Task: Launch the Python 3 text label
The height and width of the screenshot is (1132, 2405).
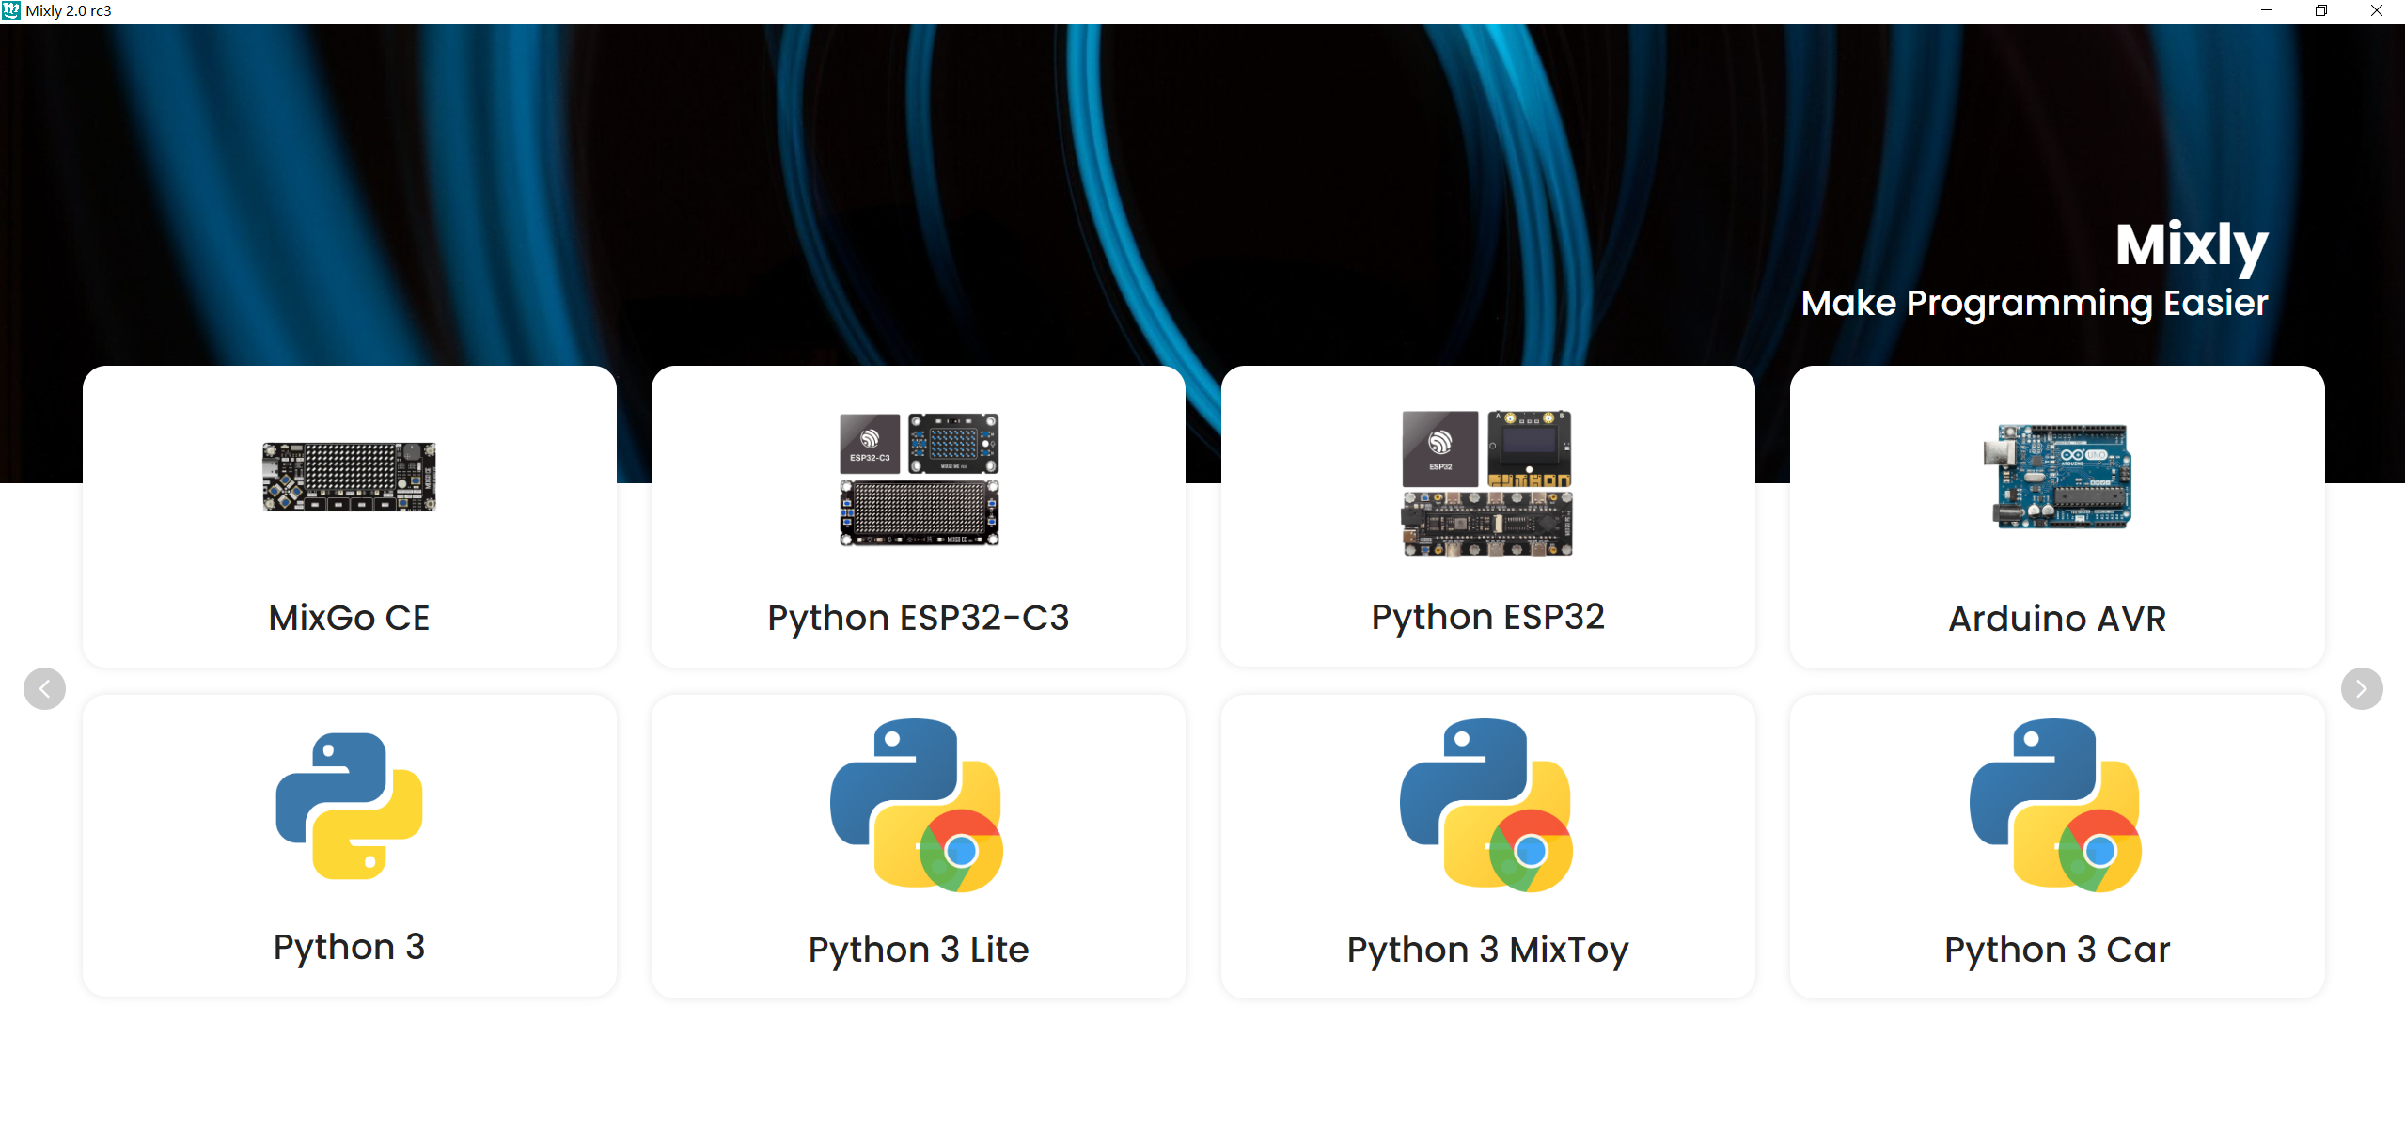Action: click(349, 947)
